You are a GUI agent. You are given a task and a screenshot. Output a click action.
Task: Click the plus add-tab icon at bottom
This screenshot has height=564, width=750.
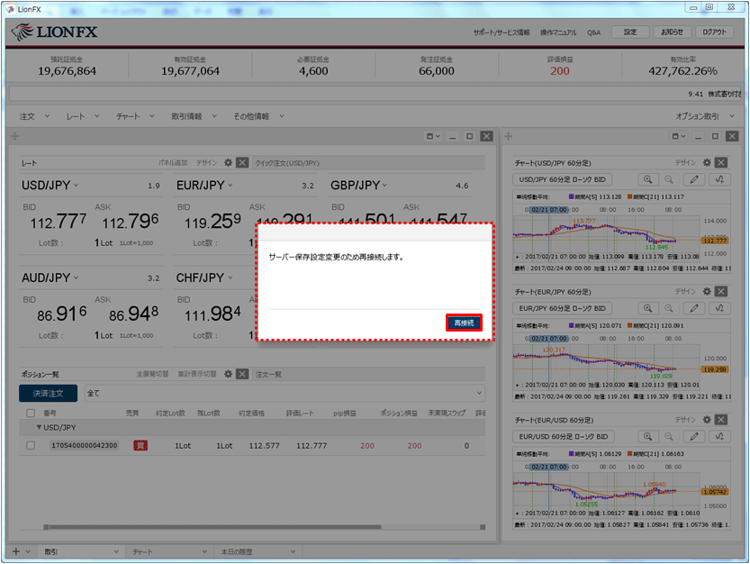coord(16,551)
